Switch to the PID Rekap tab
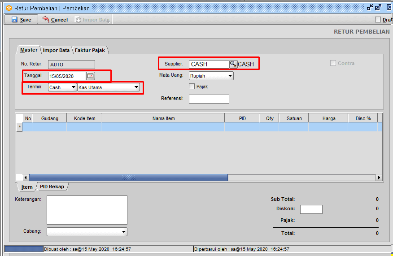The image size is (393, 256). (52, 187)
